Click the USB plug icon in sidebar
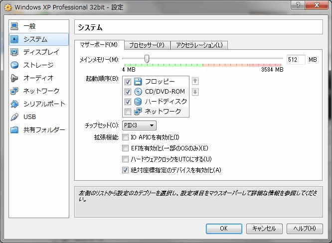 [x=14, y=117]
